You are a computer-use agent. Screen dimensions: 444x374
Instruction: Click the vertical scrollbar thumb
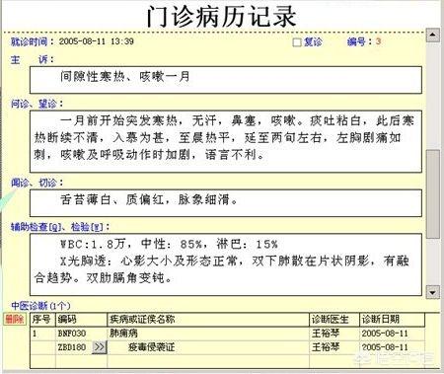[x=433, y=194]
